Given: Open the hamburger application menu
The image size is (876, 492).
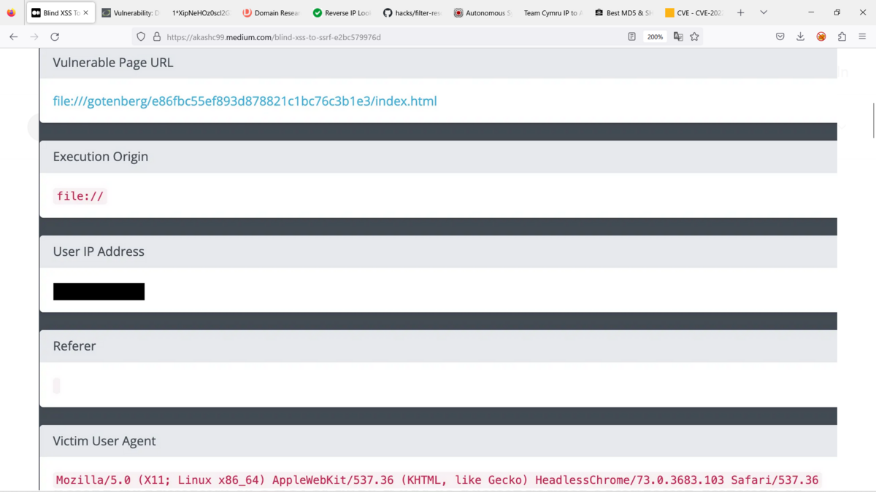Looking at the screenshot, I should pos(861,36).
